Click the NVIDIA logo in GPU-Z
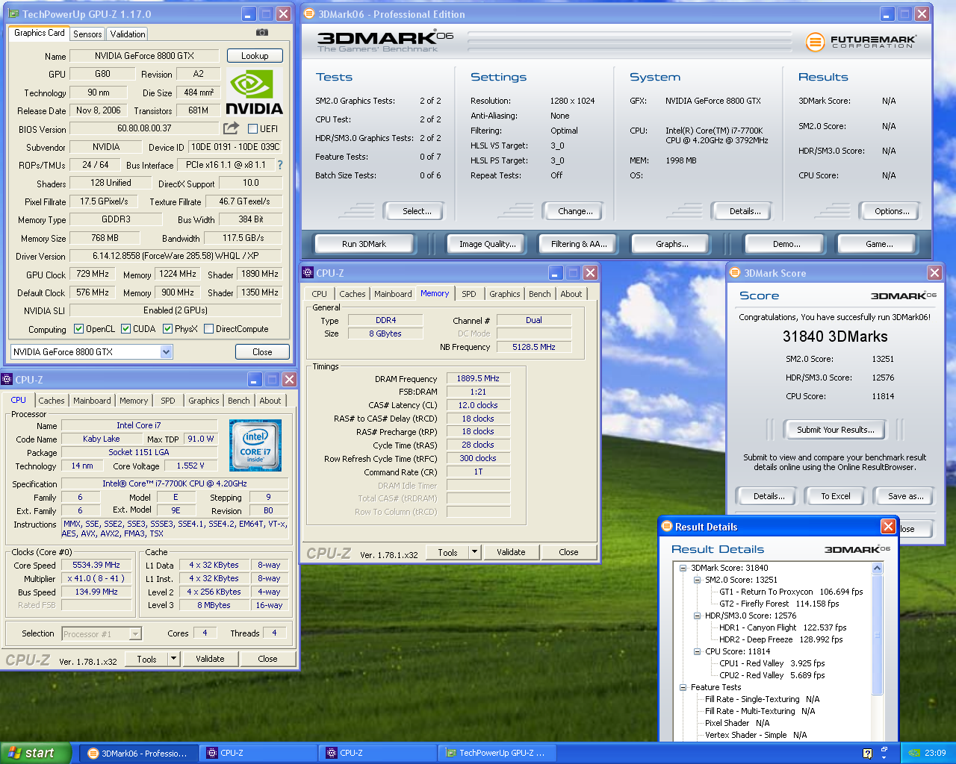This screenshot has height=764, width=956. tap(254, 93)
